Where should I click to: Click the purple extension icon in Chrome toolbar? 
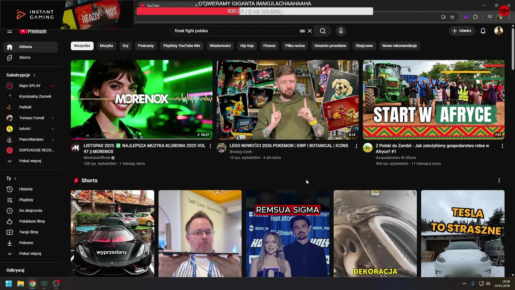(466, 17)
